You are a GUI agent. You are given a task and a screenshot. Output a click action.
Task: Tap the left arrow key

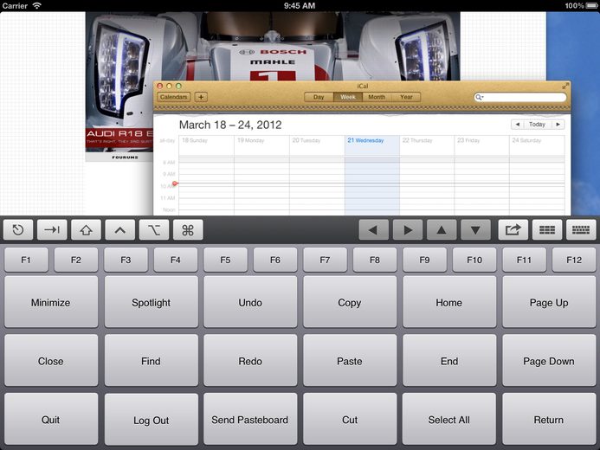pyautogui.click(x=373, y=230)
